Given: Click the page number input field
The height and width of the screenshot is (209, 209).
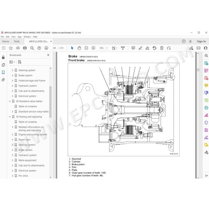Looking at the screenshot, I should (x=54, y=48).
